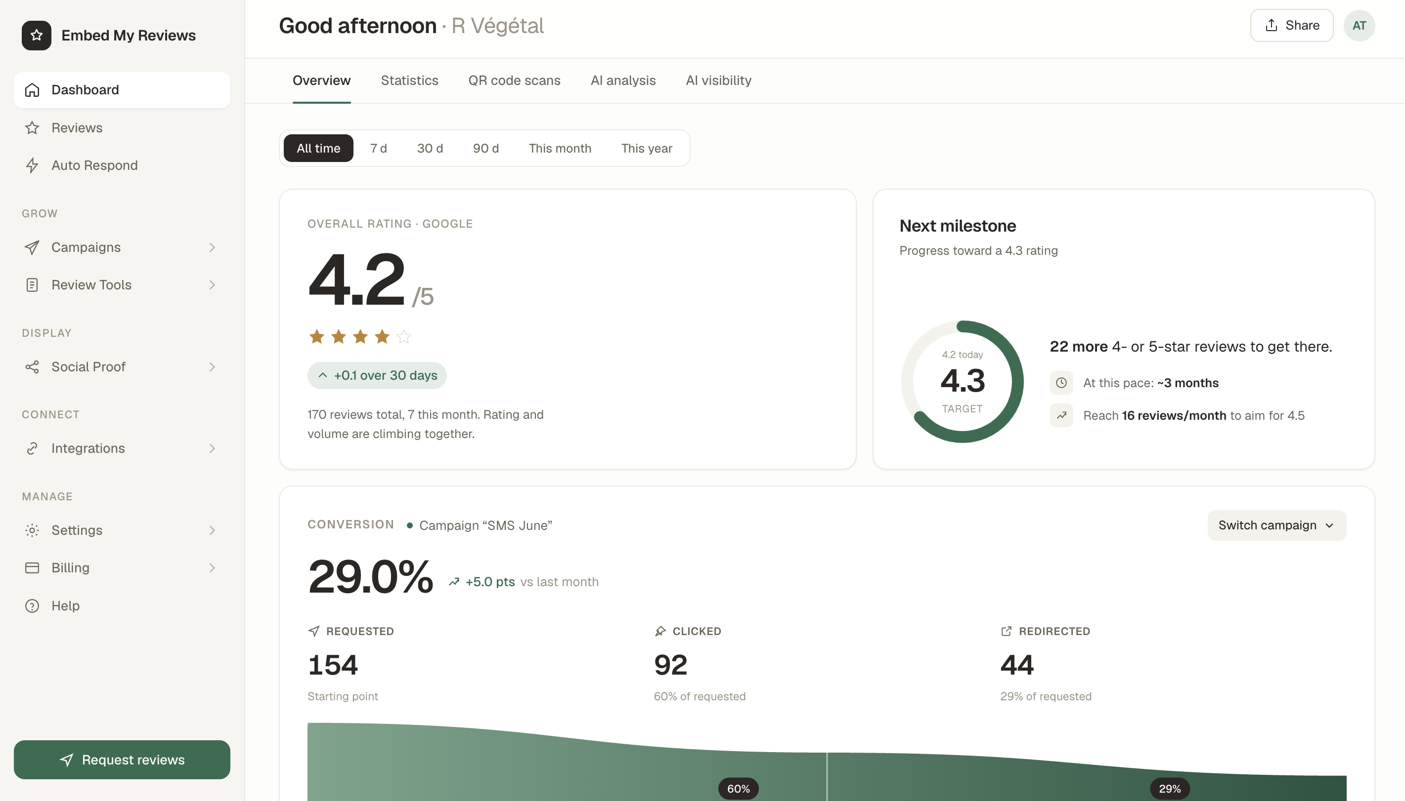
Task: Click the up arrow in +0.1 badge
Action: pyautogui.click(x=323, y=375)
